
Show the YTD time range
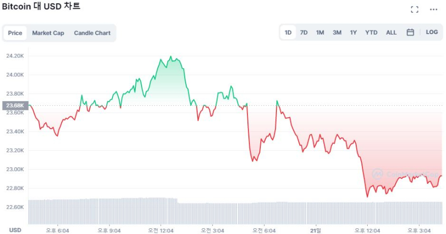pos(371,33)
